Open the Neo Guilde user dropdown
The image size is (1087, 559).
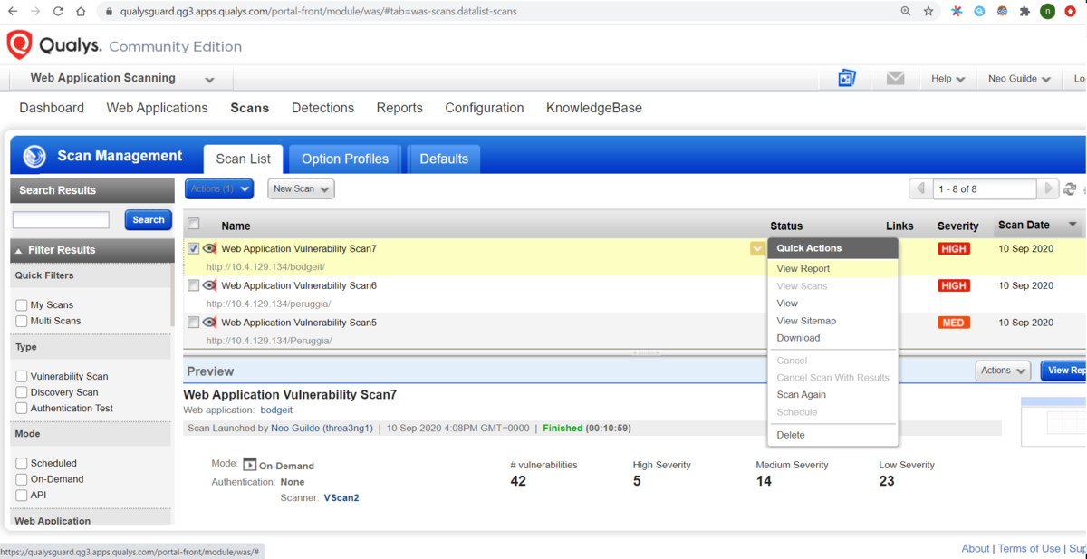coord(1019,79)
